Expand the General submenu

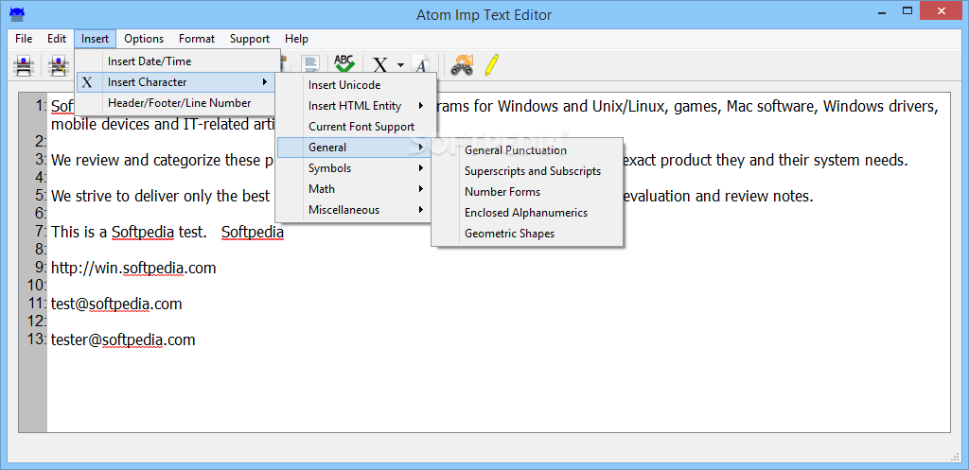pyautogui.click(x=354, y=147)
